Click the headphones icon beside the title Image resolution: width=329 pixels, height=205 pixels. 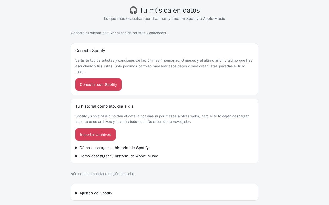click(x=133, y=10)
